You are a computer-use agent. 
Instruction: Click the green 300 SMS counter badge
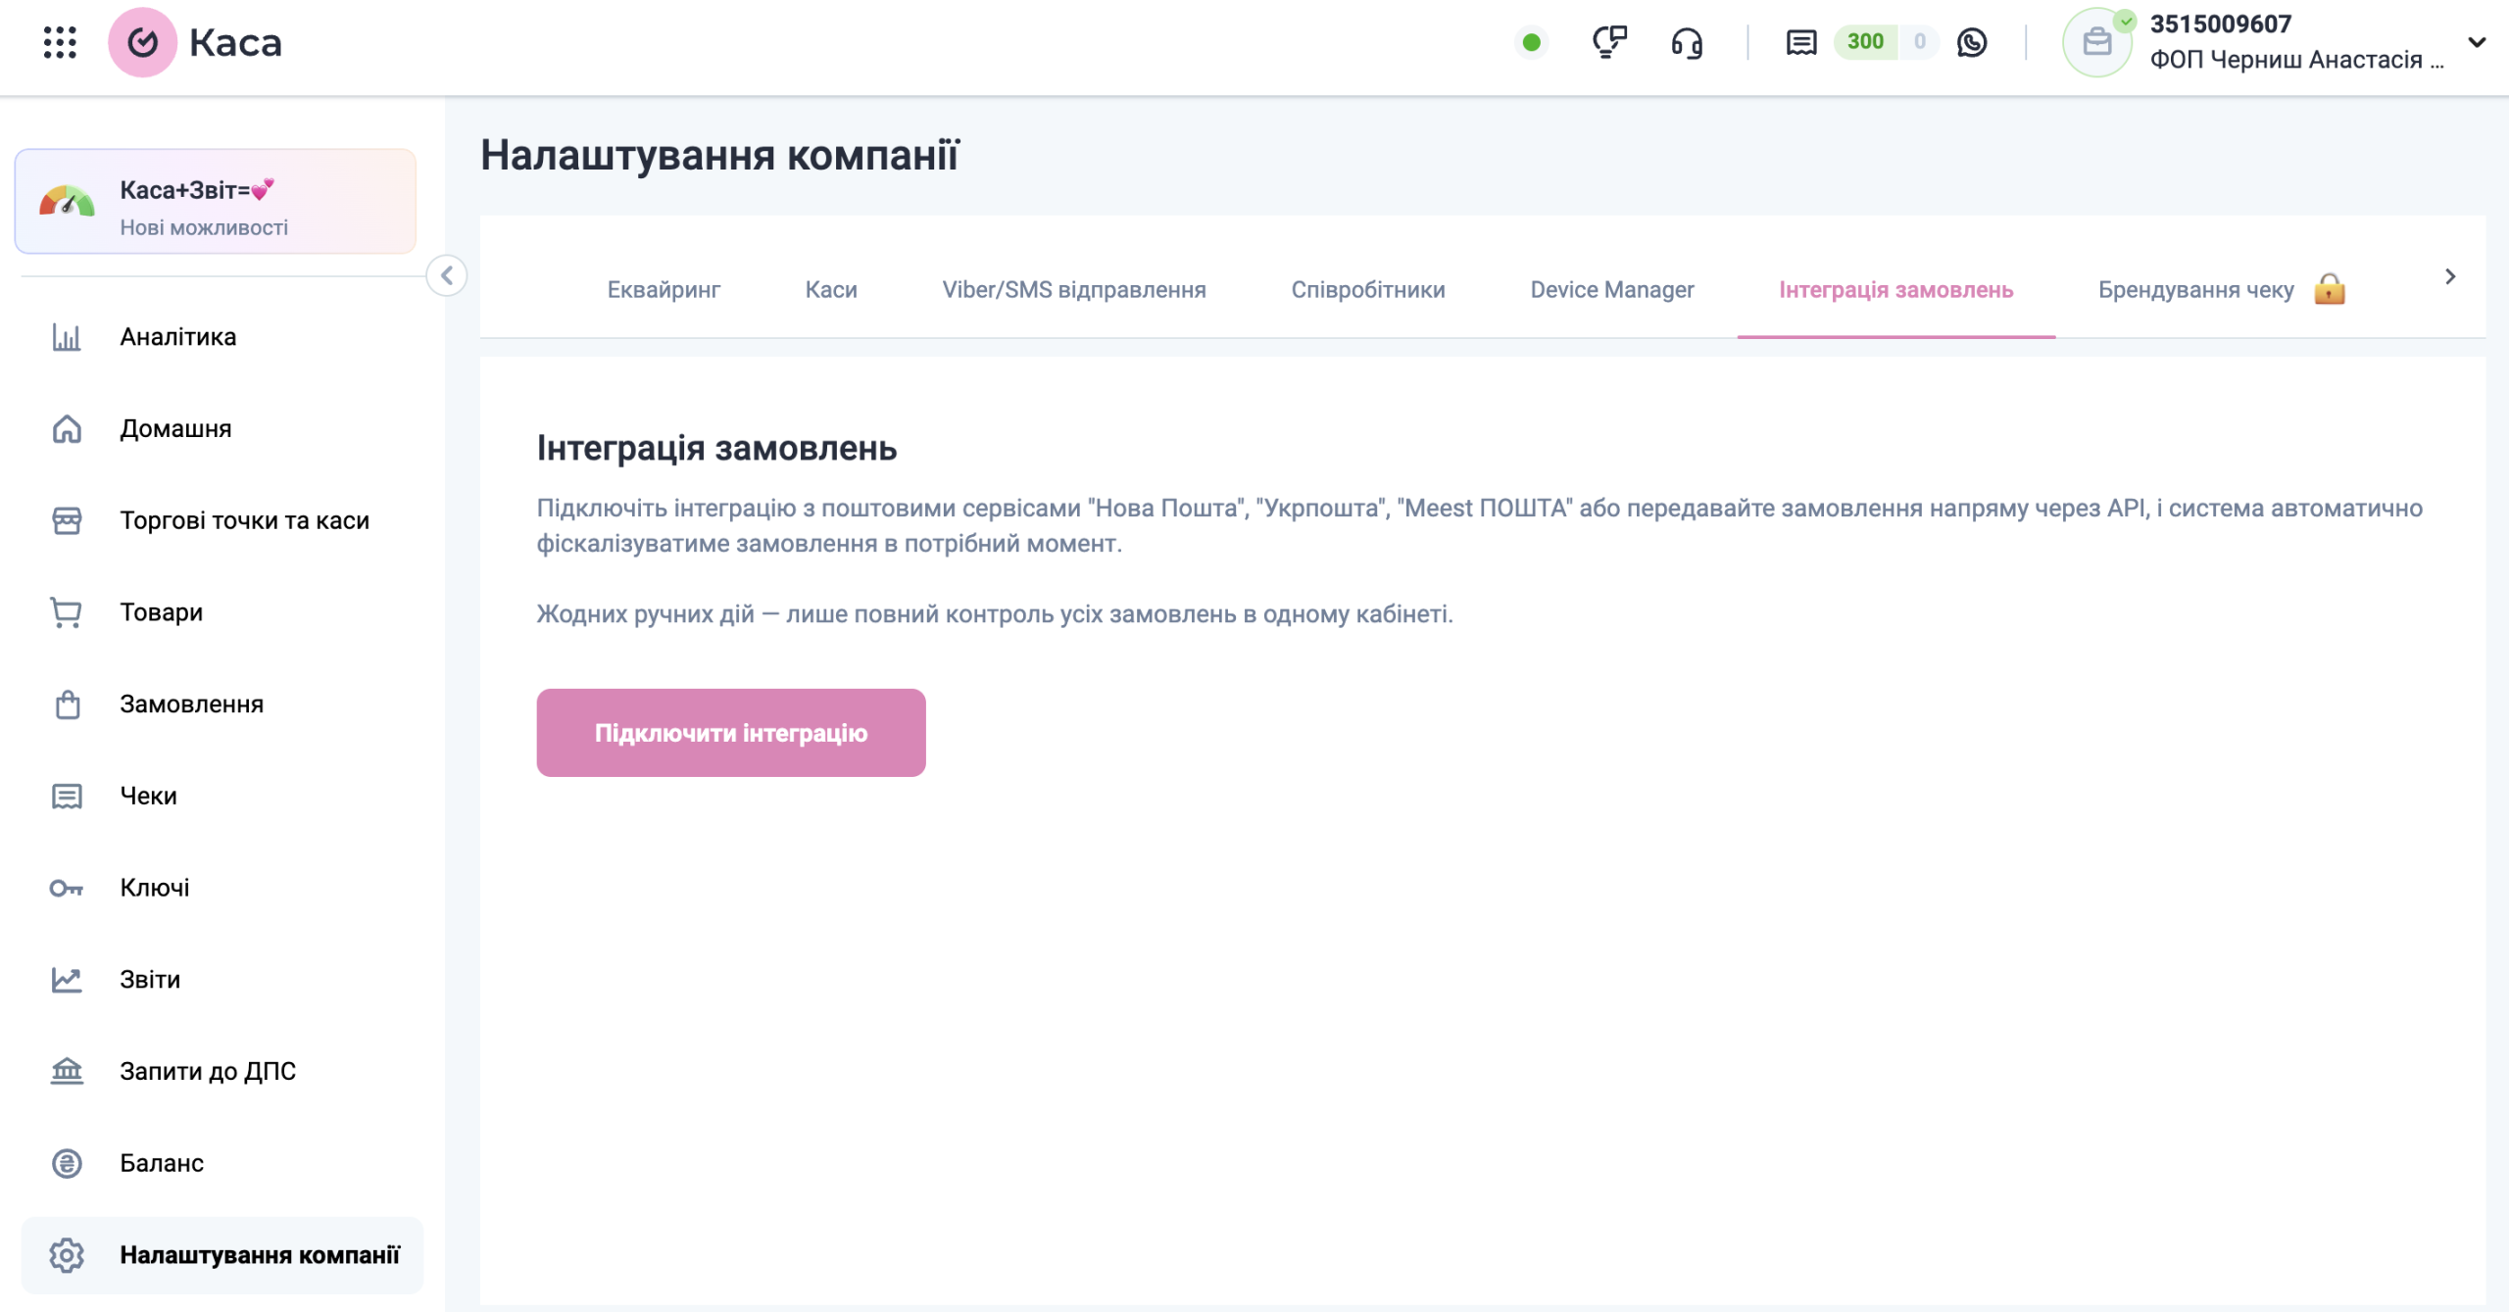click(1865, 42)
